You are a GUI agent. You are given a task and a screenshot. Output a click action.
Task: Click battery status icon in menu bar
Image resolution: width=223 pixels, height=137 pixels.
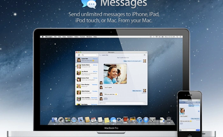tap(162, 37)
